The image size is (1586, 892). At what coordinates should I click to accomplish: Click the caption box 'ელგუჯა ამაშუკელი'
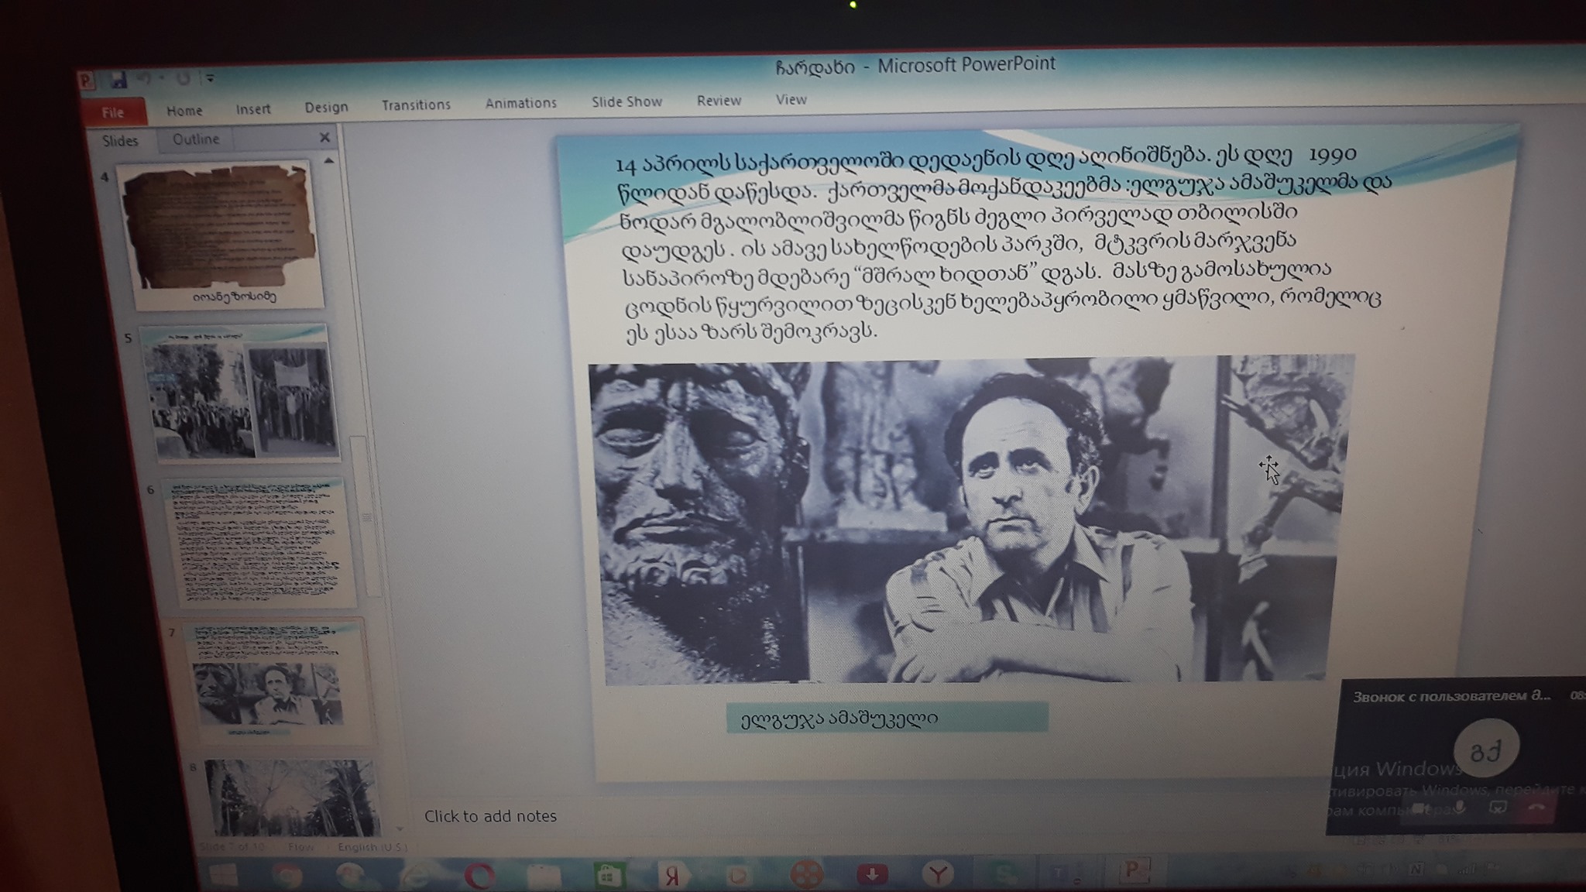point(887,717)
